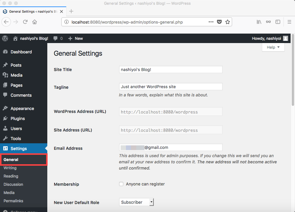Viewport: 295px width, 212px height.
Task: Click the private mask icon in browser toolbar
Action: point(268,22)
